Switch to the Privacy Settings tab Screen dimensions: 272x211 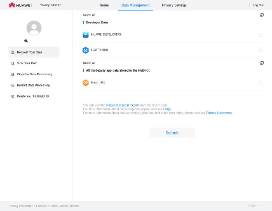point(174,5)
